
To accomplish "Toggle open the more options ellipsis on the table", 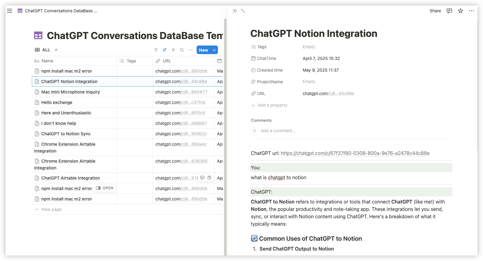I will [x=190, y=49].
